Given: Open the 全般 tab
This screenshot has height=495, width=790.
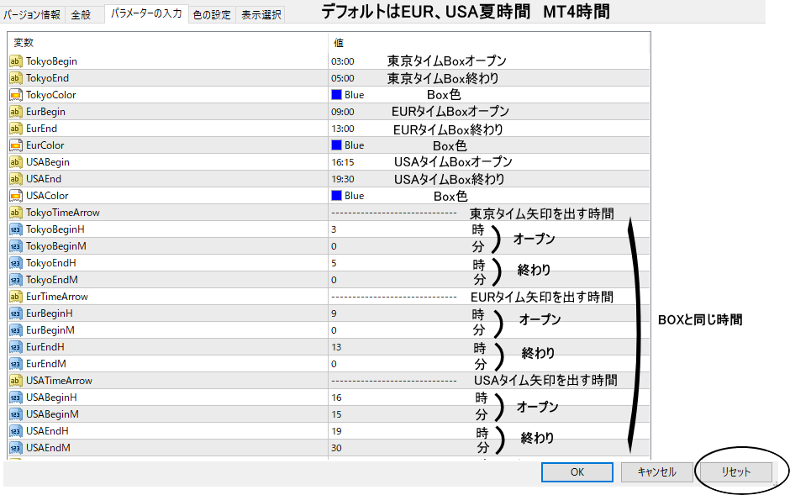Looking at the screenshot, I should [82, 14].
